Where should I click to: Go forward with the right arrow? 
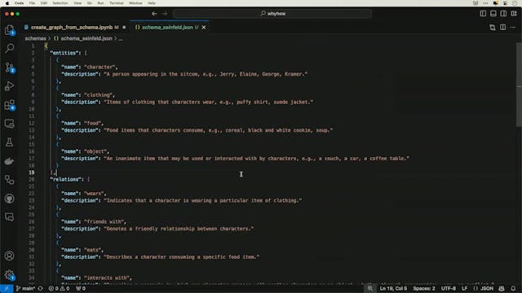(x=165, y=14)
